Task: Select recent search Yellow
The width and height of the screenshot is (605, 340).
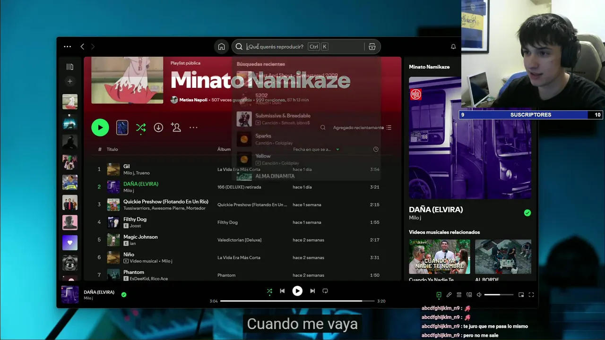Action: click(x=306, y=159)
